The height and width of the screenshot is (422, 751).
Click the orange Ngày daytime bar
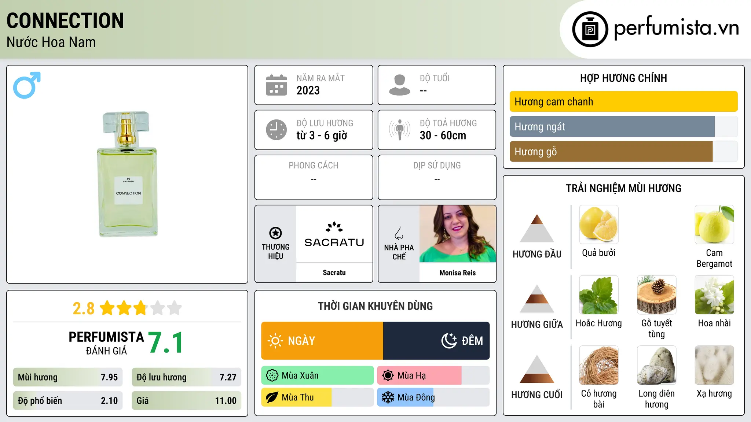322,341
